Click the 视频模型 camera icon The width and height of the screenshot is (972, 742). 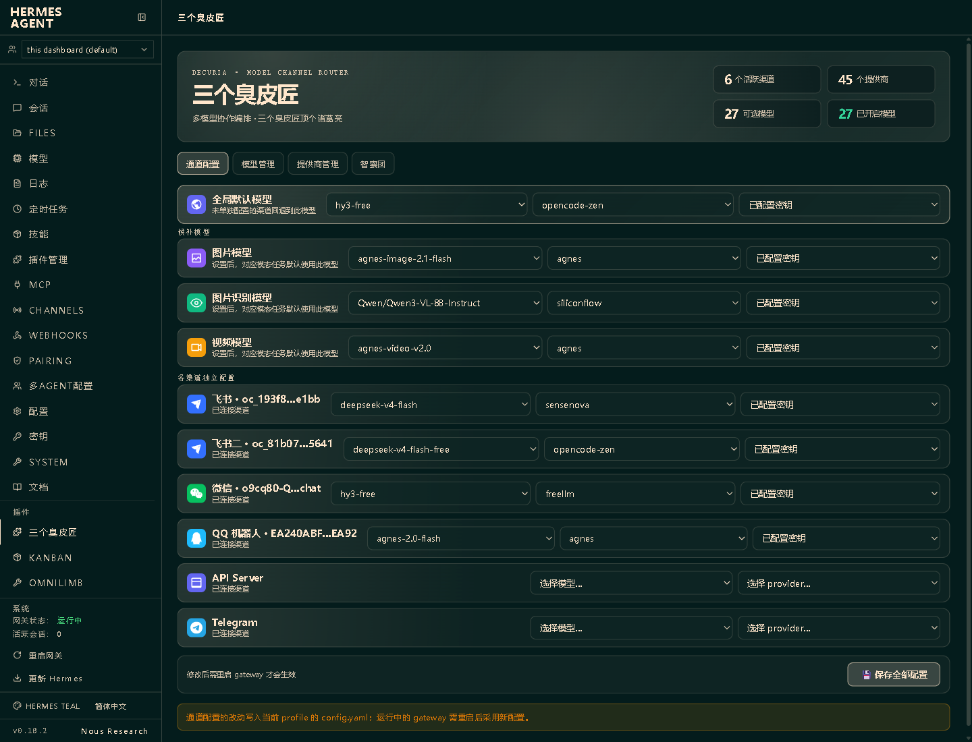coord(196,348)
